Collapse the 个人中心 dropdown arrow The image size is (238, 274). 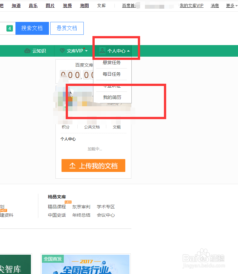pyautogui.click(x=129, y=51)
